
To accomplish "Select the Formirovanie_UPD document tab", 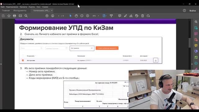I will pyautogui.click(x=41, y=11).
